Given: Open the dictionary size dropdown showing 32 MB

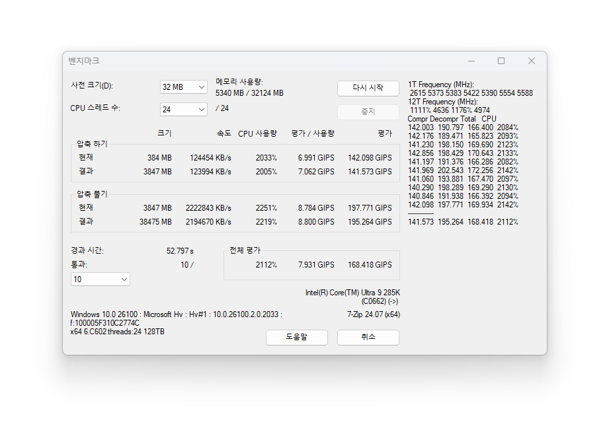Looking at the screenshot, I should coord(183,87).
